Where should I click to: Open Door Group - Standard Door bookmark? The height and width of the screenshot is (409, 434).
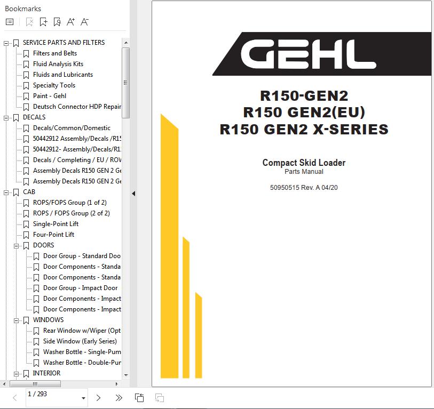[82, 256]
